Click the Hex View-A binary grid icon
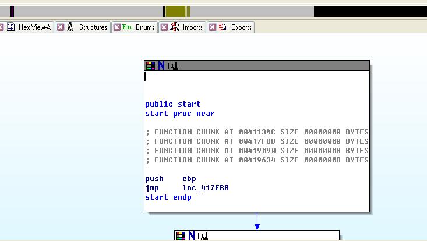 pyautogui.click(x=10, y=27)
